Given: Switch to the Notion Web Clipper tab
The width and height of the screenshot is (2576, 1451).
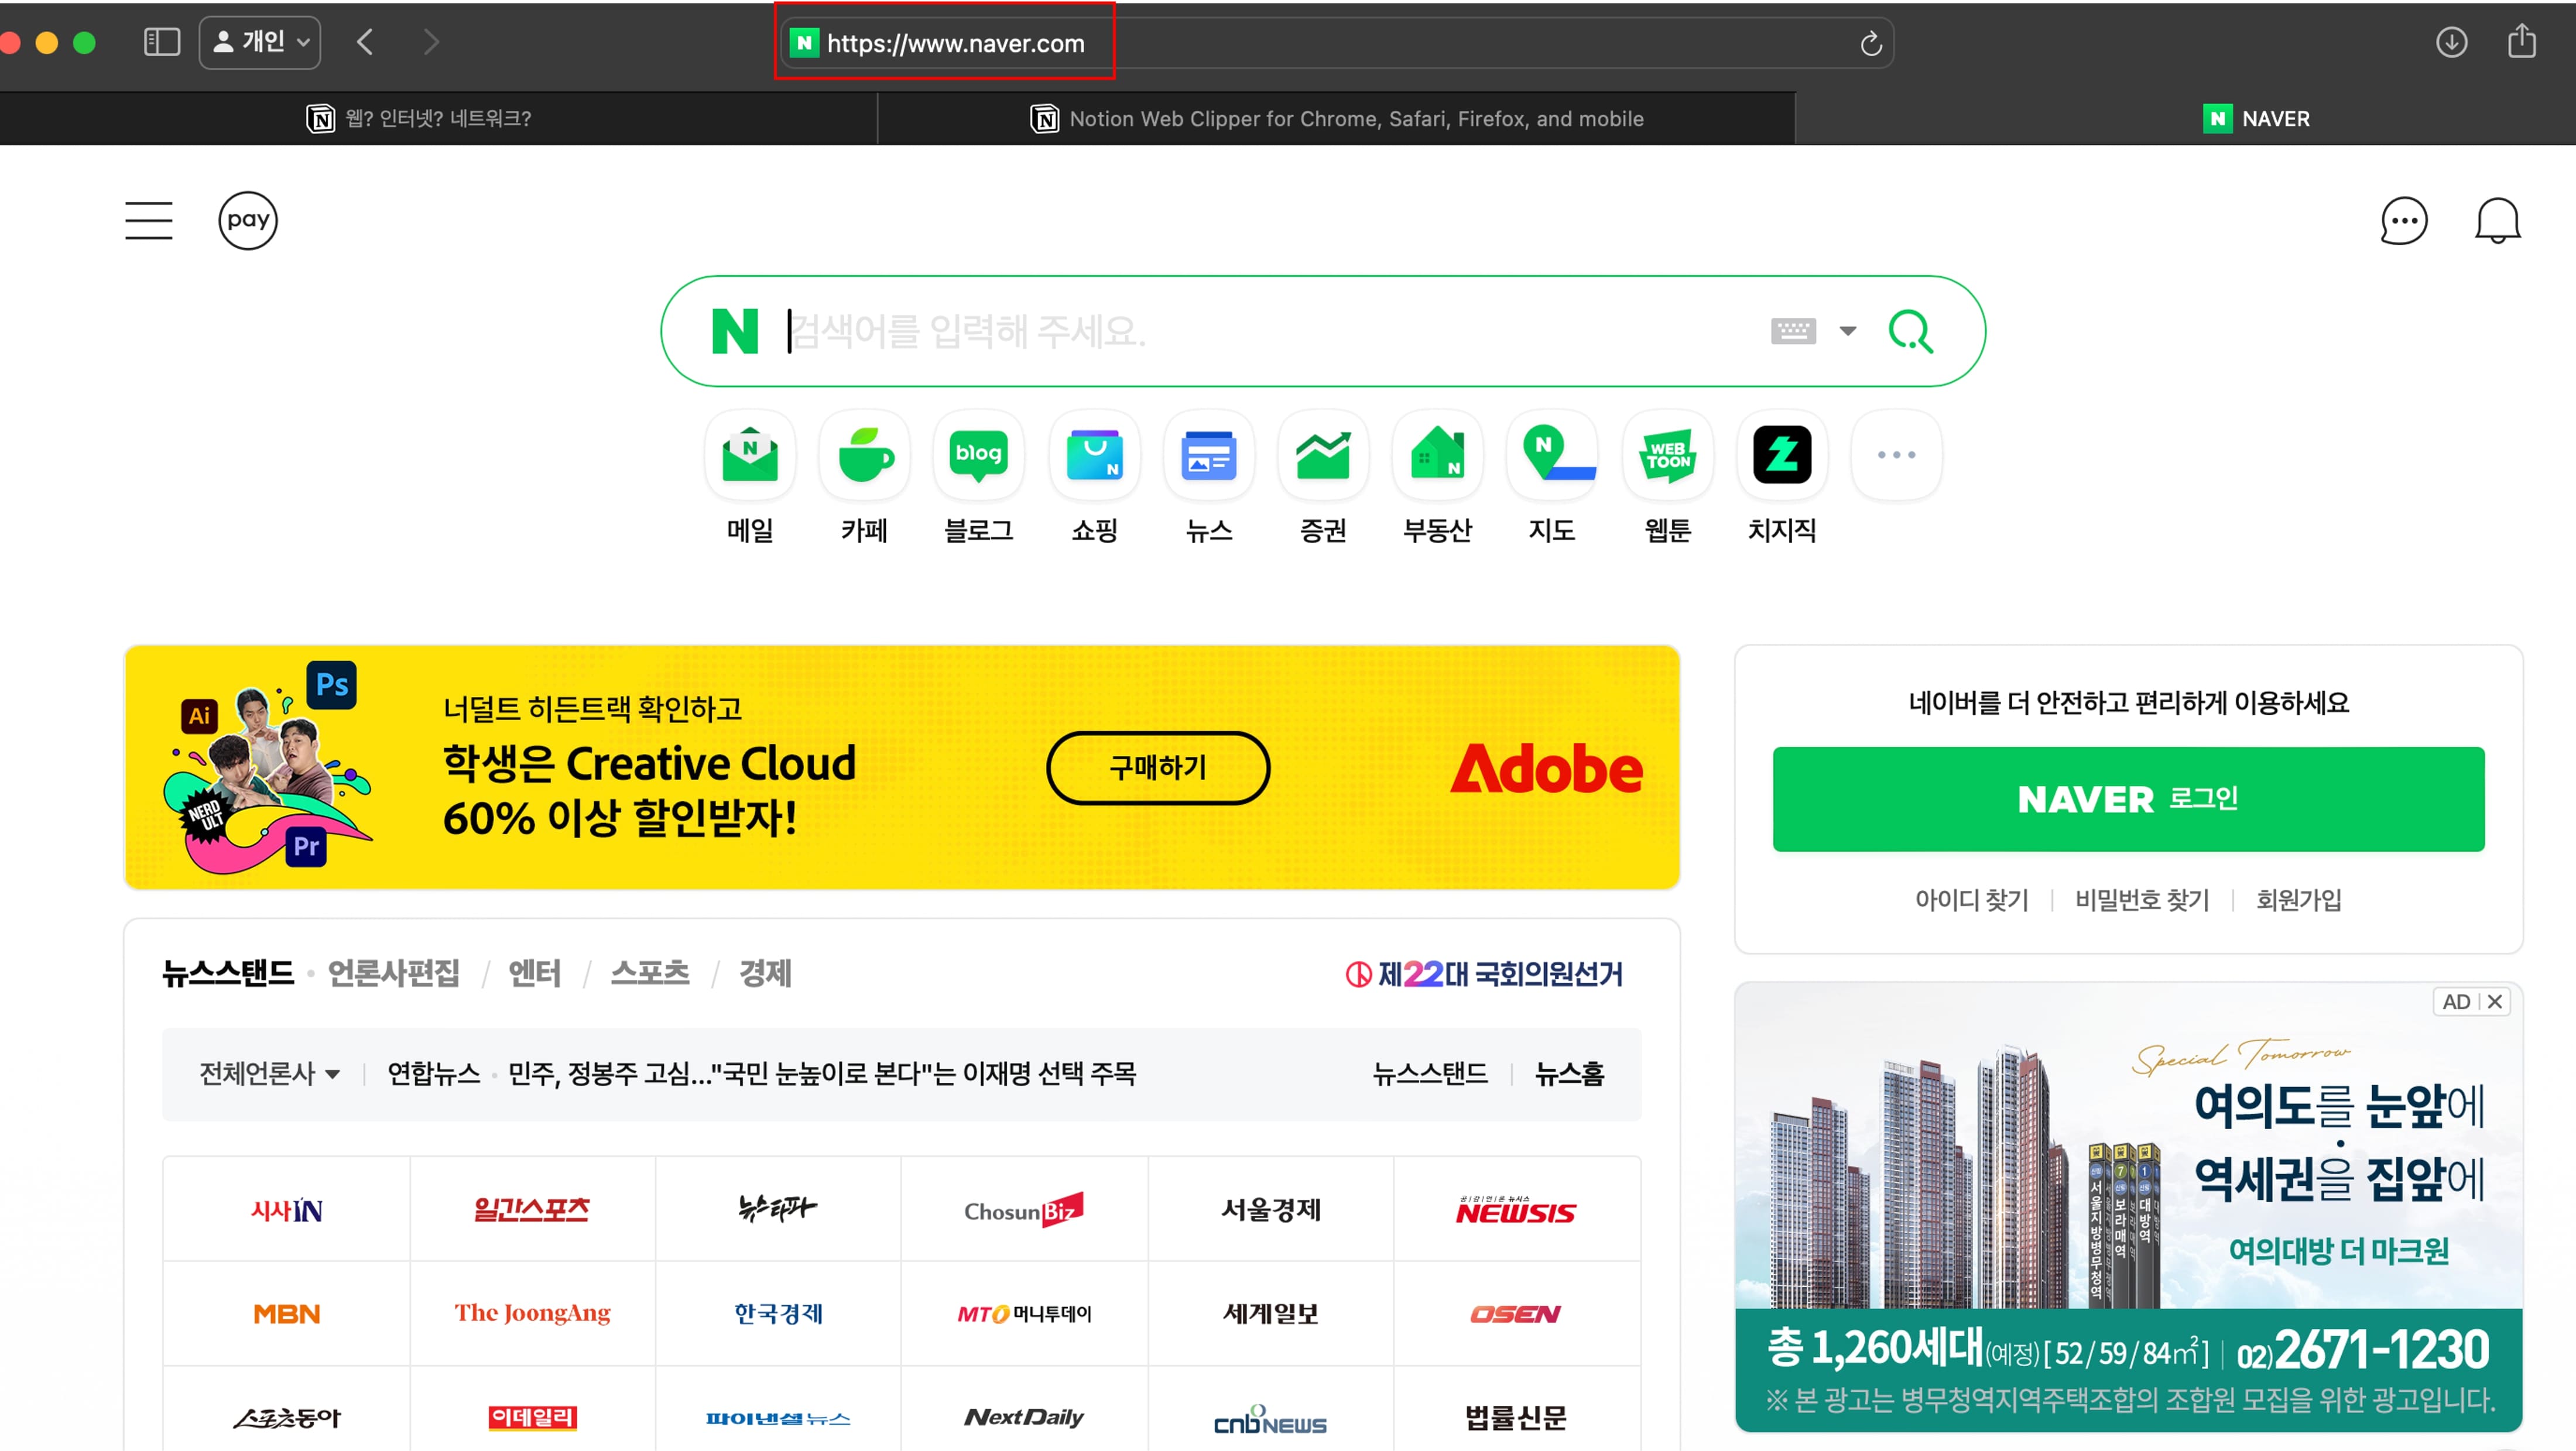Looking at the screenshot, I should (x=1337, y=119).
